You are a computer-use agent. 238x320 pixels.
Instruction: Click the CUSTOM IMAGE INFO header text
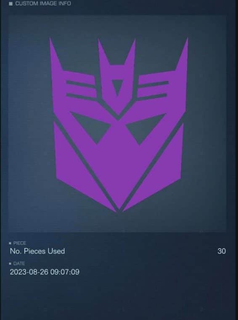click(43, 3)
